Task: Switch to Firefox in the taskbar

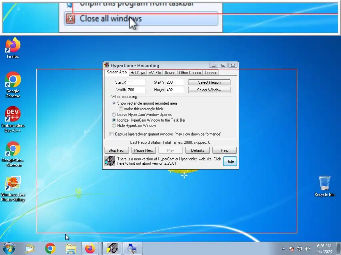Action: pyautogui.click(x=90, y=248)
